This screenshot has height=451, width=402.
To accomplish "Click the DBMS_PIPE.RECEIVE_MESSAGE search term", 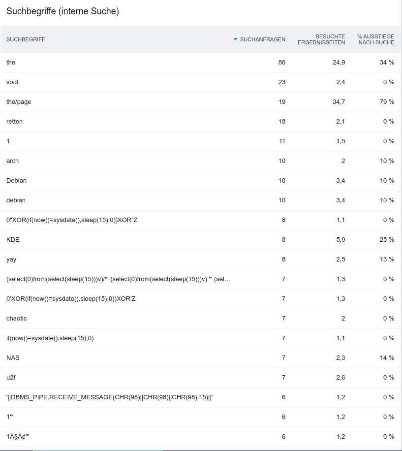I will pyautogui.click(x=109, y=397).
